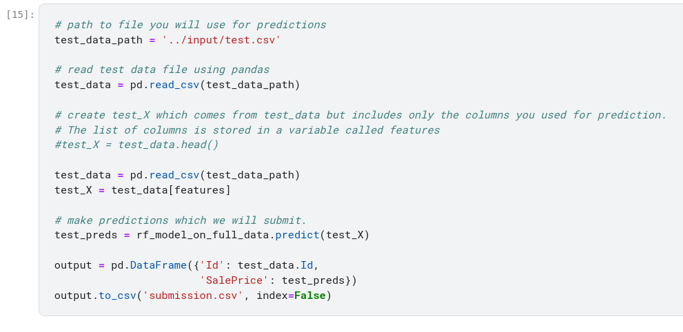The image size is (683, 332).
Task: Click the 'create test_X' comment line
Action: tap(360, 115)
